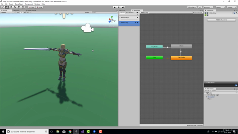Click the Attacking breadcrumb in Animator
The height and width of the screenshot is (134, 238).
tap(144, 12)
